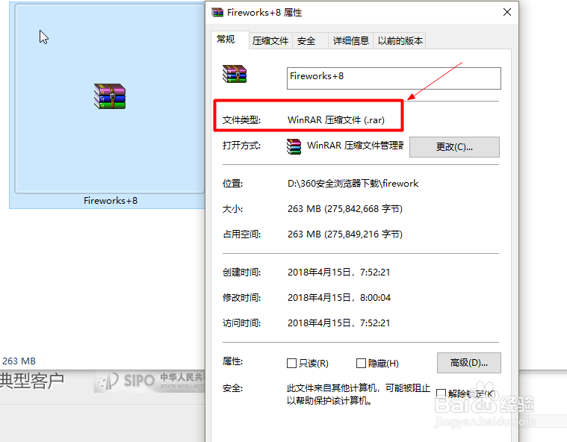
Task: Click the location path D:\360安全浏览器下载\firework
Action: coord(353,184)
